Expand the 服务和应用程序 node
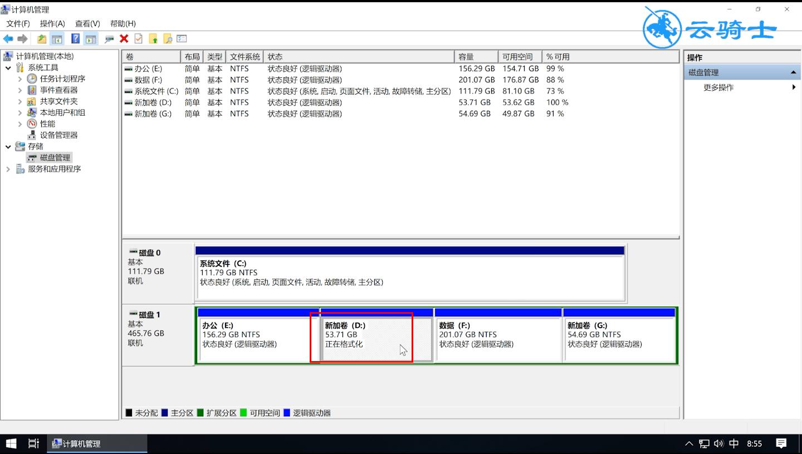 (x=8, y=169)
